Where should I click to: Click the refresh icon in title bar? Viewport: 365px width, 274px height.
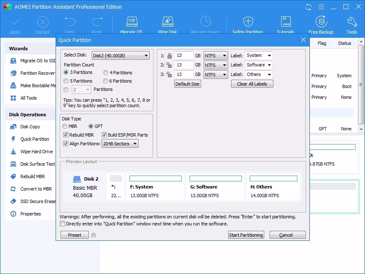pos(309,7)
